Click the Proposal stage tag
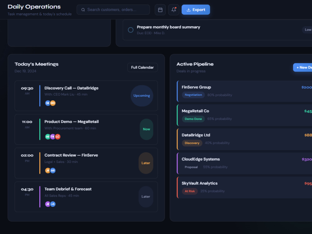 click(191, 167)
